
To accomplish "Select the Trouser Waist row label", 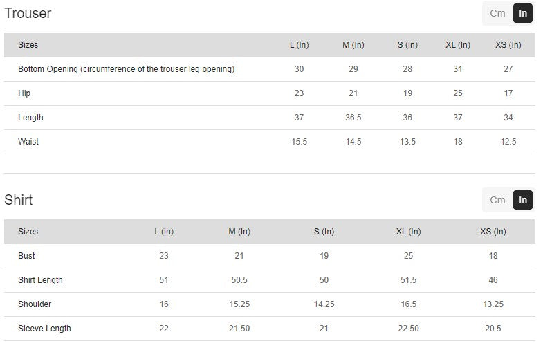I will coord(28,142).
